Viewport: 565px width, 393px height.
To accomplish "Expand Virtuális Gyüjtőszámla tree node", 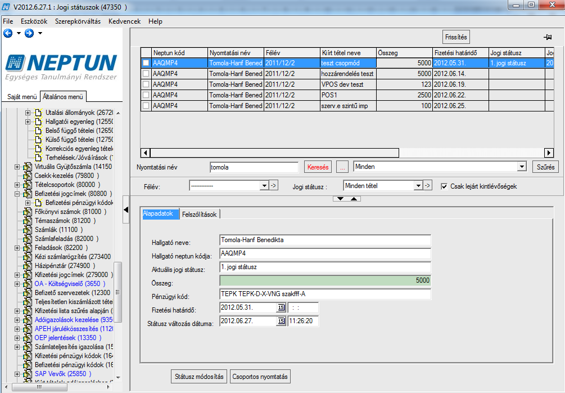I will pos(17,167).
